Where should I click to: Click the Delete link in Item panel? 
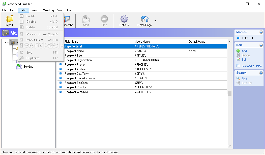coord(246,55)
